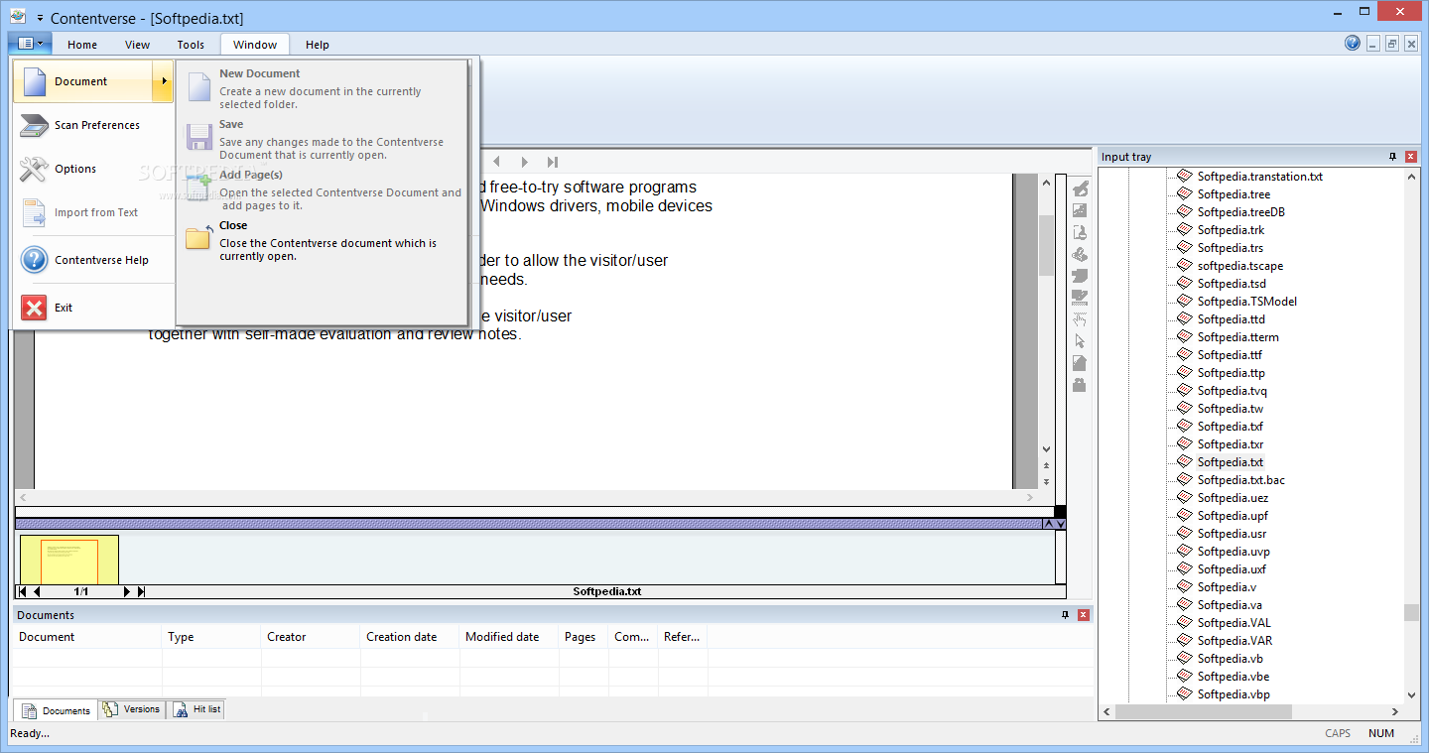Switch to the Home ribbon tab
Viewport: 1429px width, 753px height.
(x=82, y=45)
